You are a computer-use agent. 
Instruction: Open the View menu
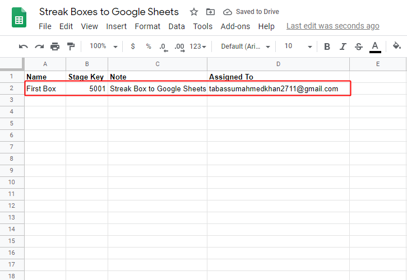tap(89, 26)
